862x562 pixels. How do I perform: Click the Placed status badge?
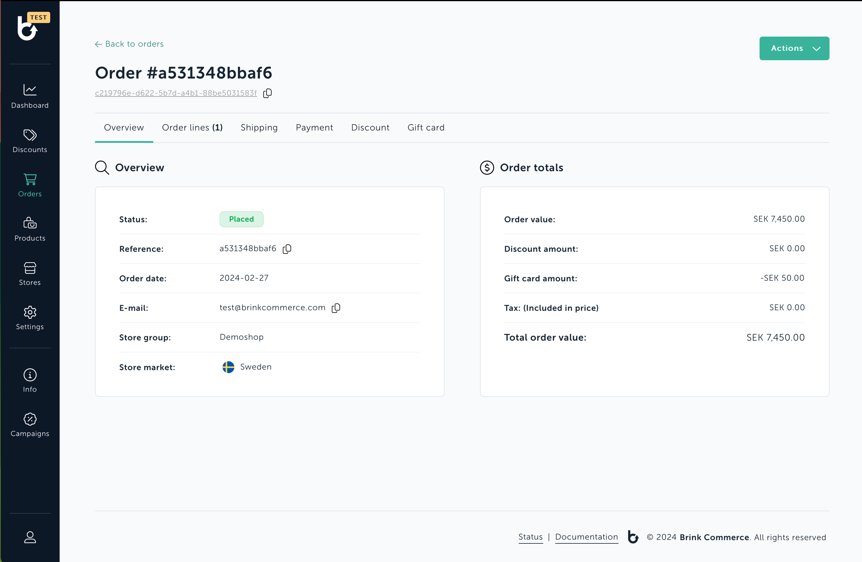point(241,219)
